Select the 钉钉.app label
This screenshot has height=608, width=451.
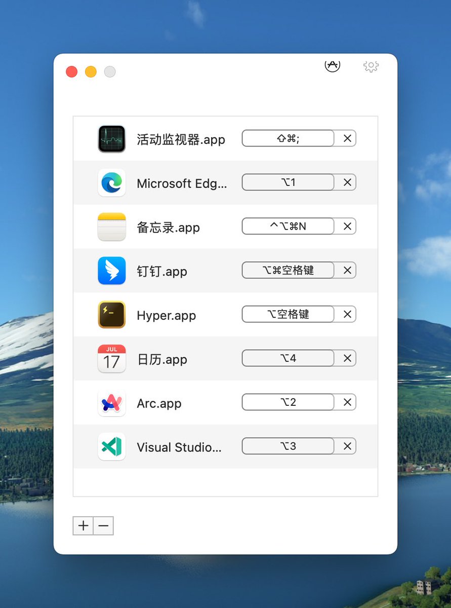coord(162,272)
